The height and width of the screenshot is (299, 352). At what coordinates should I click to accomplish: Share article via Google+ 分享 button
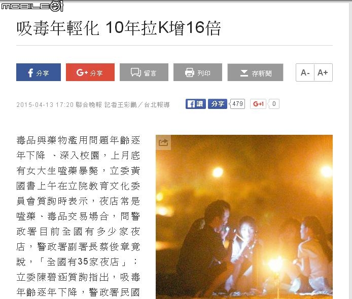coord(90,72)
